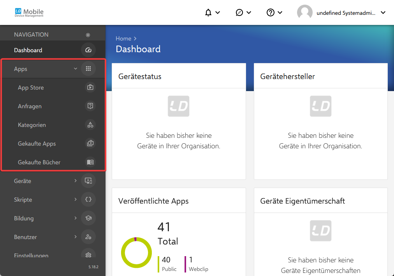Expand the help menu dropdown arrow
Screen dimensions: 394x276
click(280, 12)
